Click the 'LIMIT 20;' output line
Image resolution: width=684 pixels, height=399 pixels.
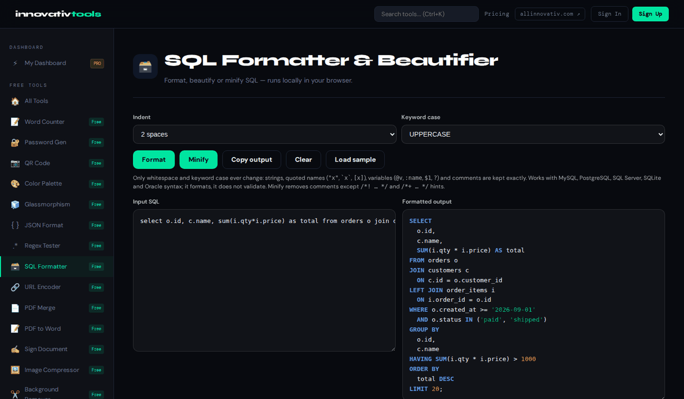(426, 389)
